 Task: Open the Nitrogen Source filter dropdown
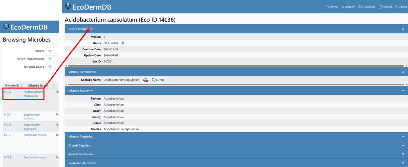[x=52, y=67]
